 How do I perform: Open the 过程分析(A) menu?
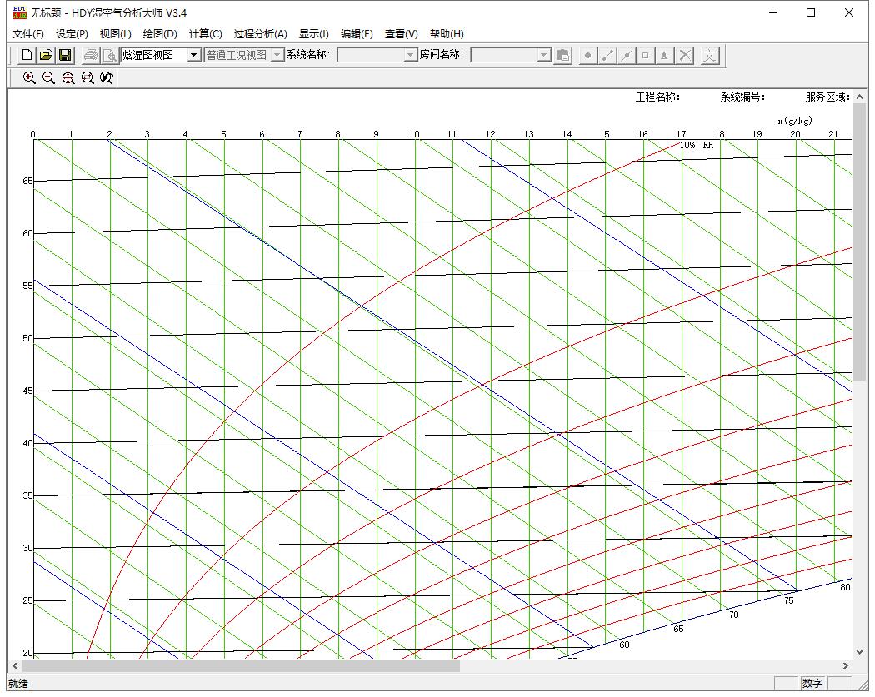[261, 34]
